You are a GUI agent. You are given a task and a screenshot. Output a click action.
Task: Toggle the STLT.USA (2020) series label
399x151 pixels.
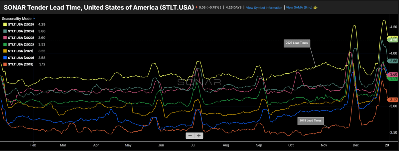pyautogui.click(x=21, y=58)
